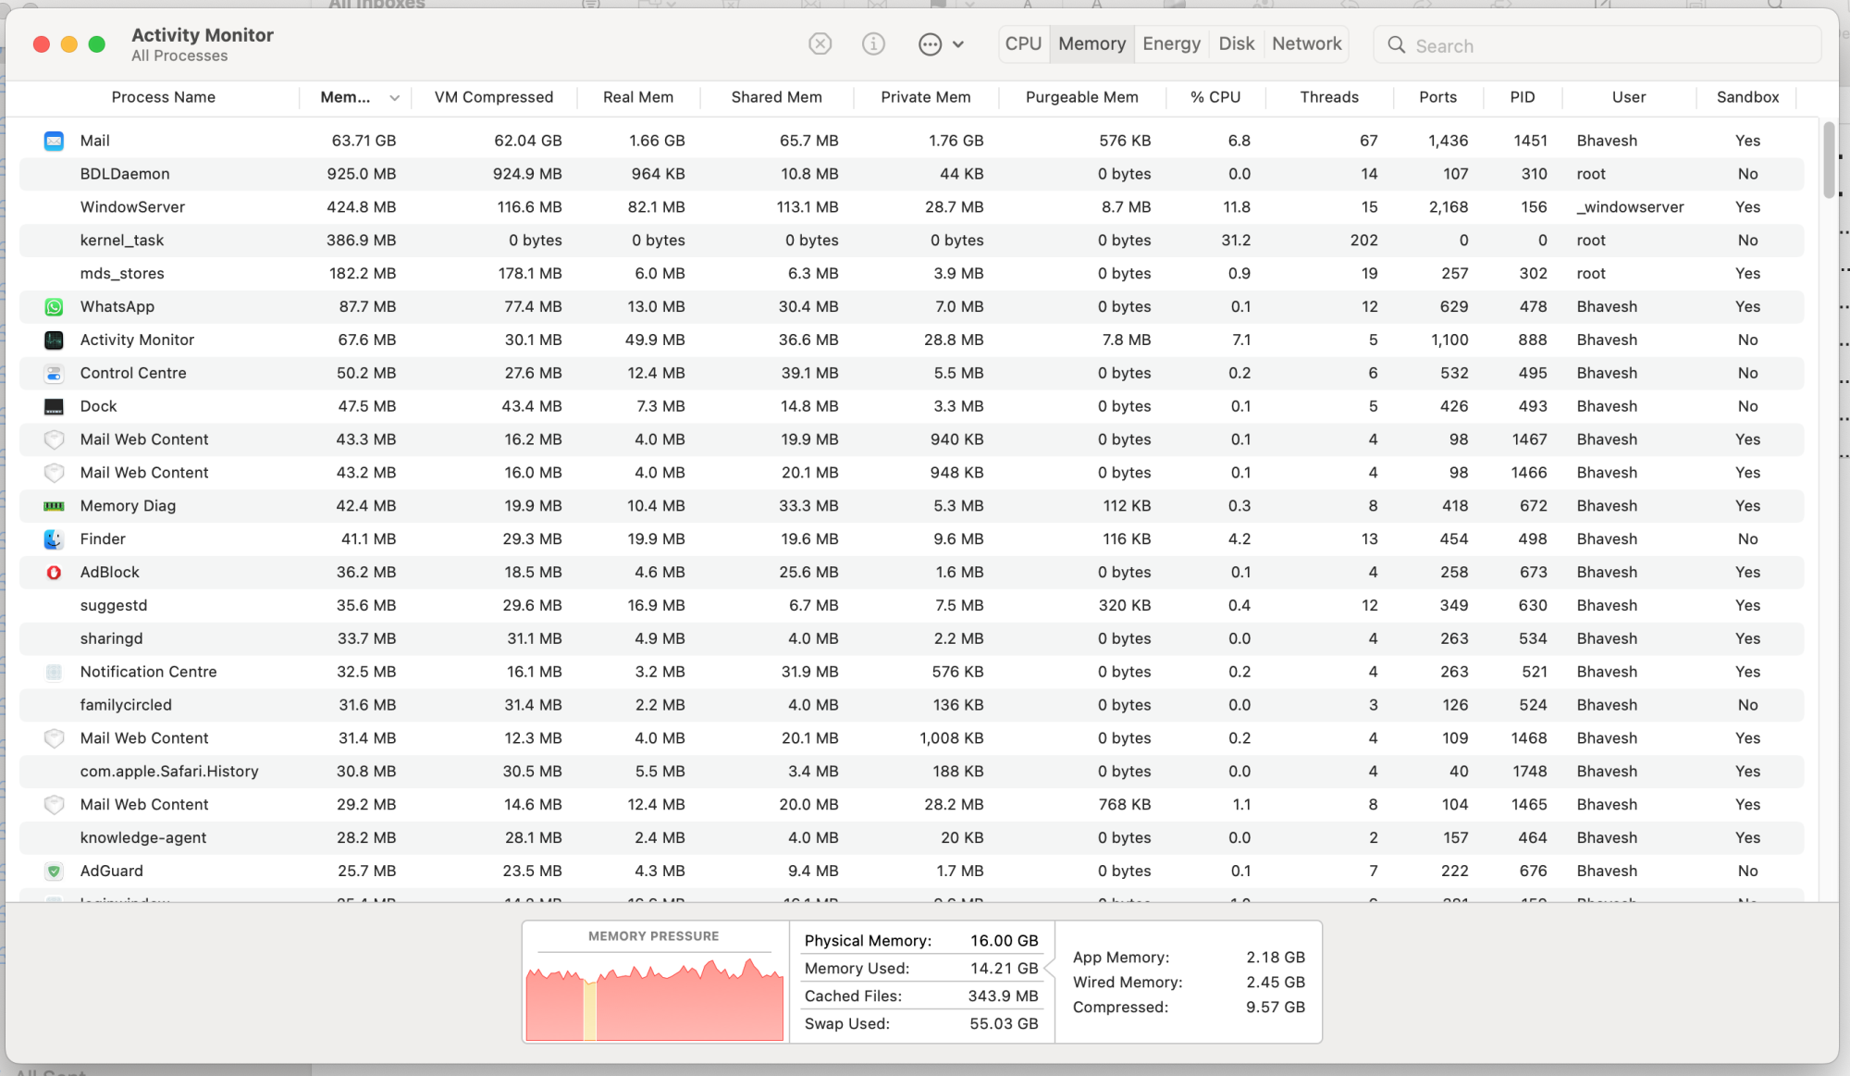
Task: Sort by VM Compressed column header
Action: (x=494, y=97)
